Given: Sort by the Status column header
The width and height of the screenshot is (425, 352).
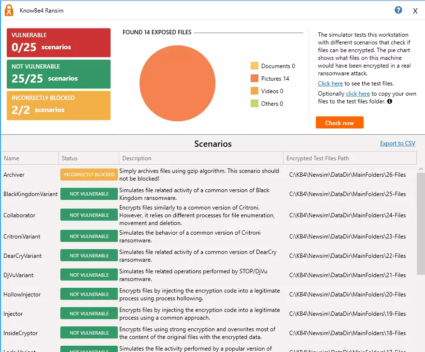Looking at the screenshot, I should [89, 158].
